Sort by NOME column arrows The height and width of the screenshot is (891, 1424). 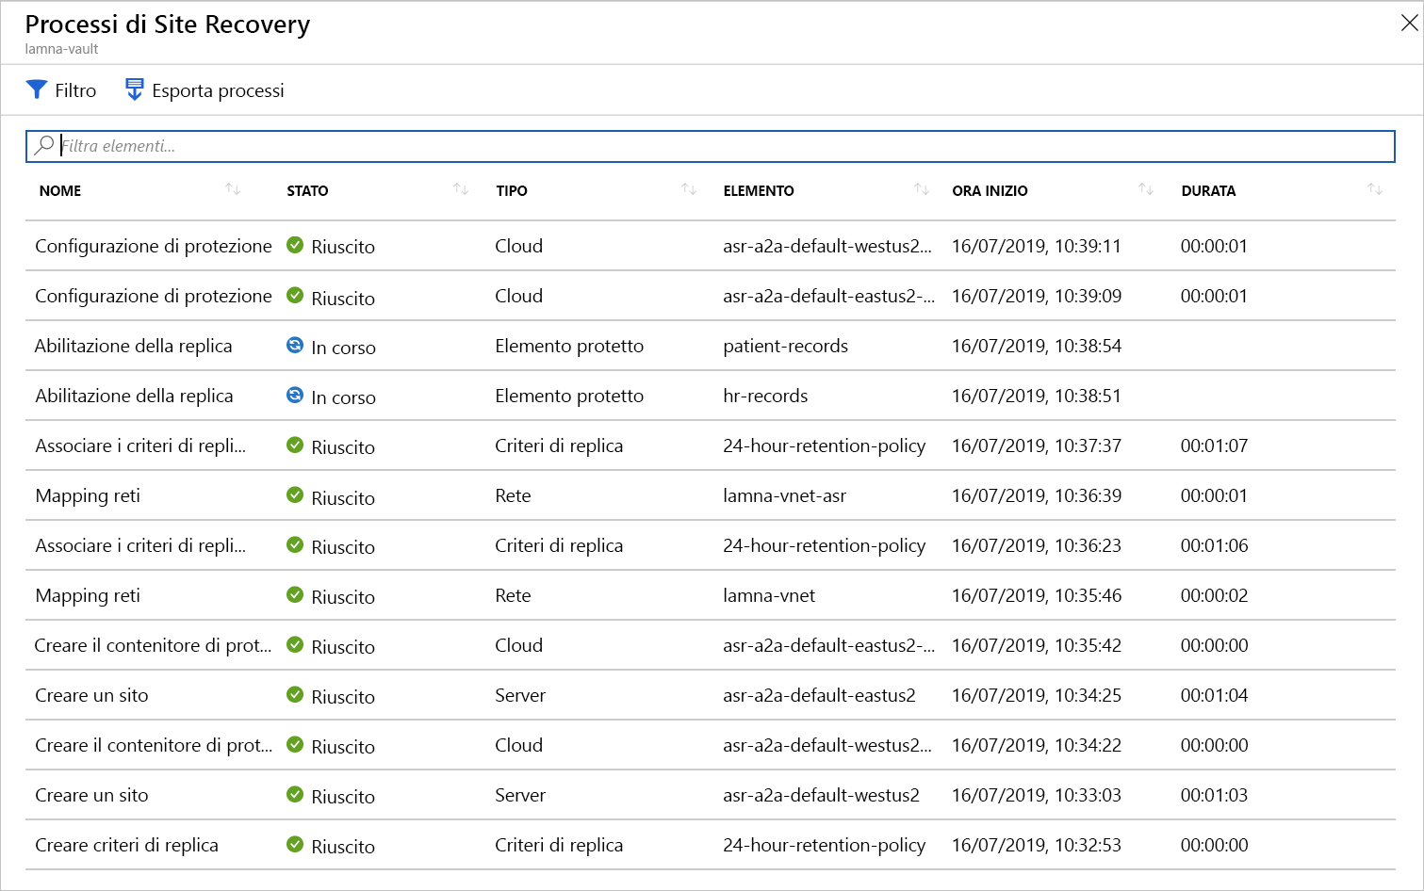click(x=233, y=189)
